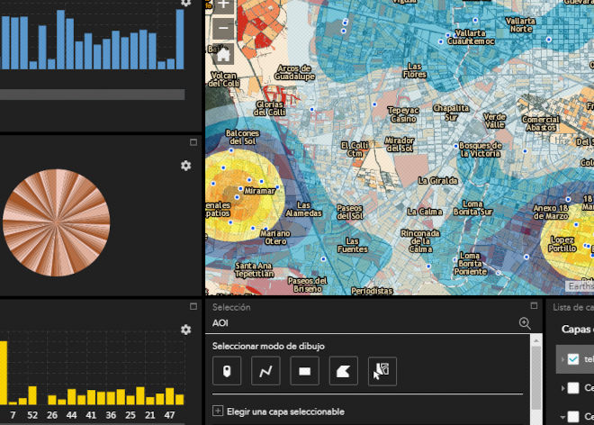Select the polygon drawing mode

coord(343,370)
